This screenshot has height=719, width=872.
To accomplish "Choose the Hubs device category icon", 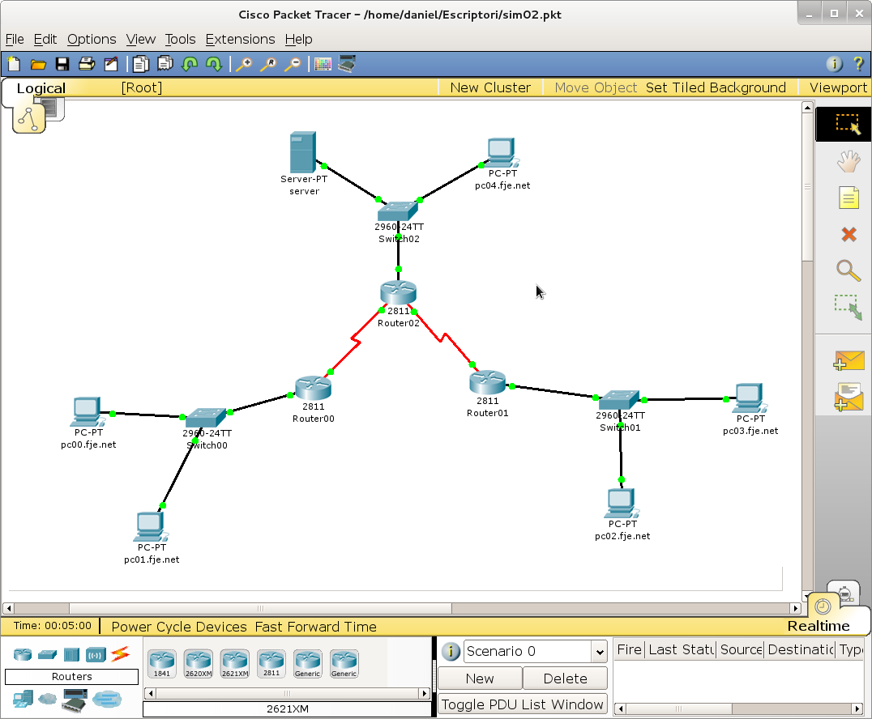I will pyautogui.click(x=72, y=654).
